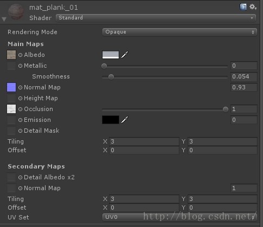Open the Albedo color swatch
263x227 pixels.
pyautogui.click(x=111, y=55)
